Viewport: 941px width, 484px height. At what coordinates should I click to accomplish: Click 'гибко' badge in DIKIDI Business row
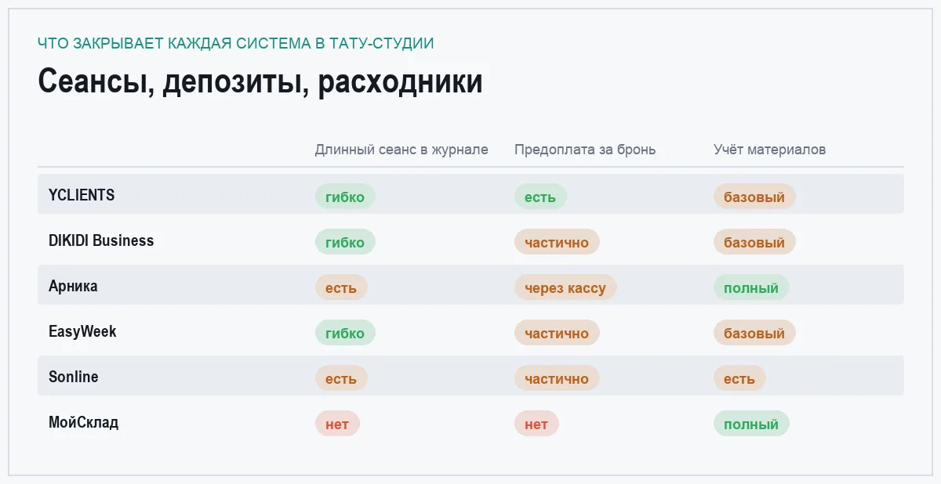click(x=345, y=242)
